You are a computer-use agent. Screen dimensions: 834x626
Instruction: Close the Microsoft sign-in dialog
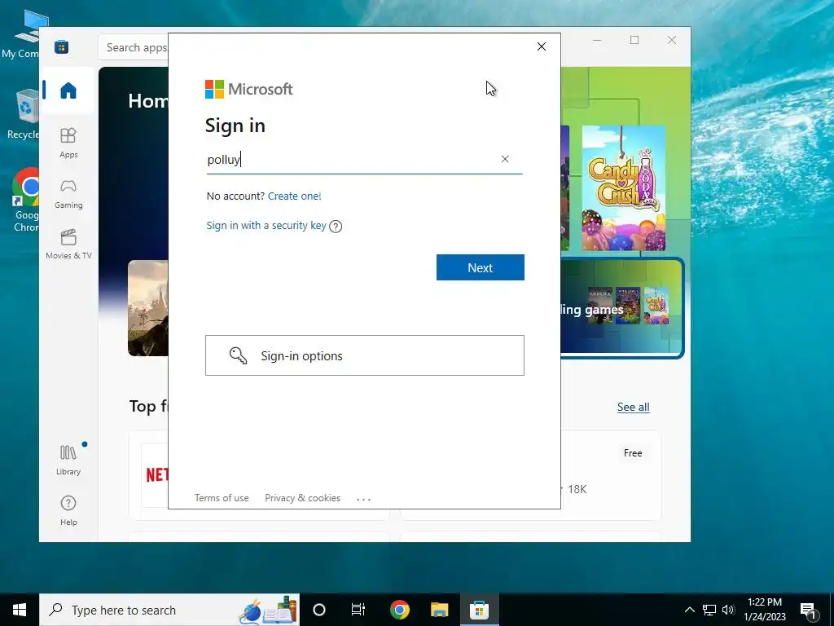point(542,46)
